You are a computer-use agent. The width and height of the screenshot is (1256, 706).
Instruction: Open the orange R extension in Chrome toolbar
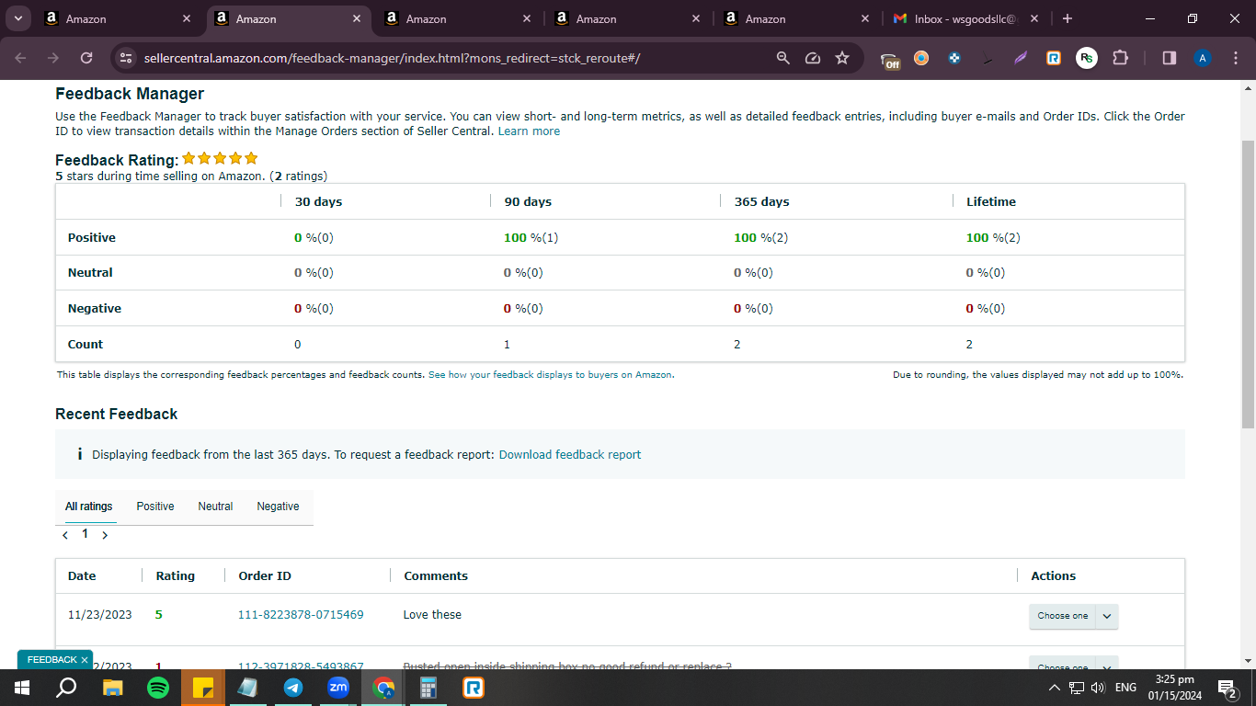click(1054, 58)
